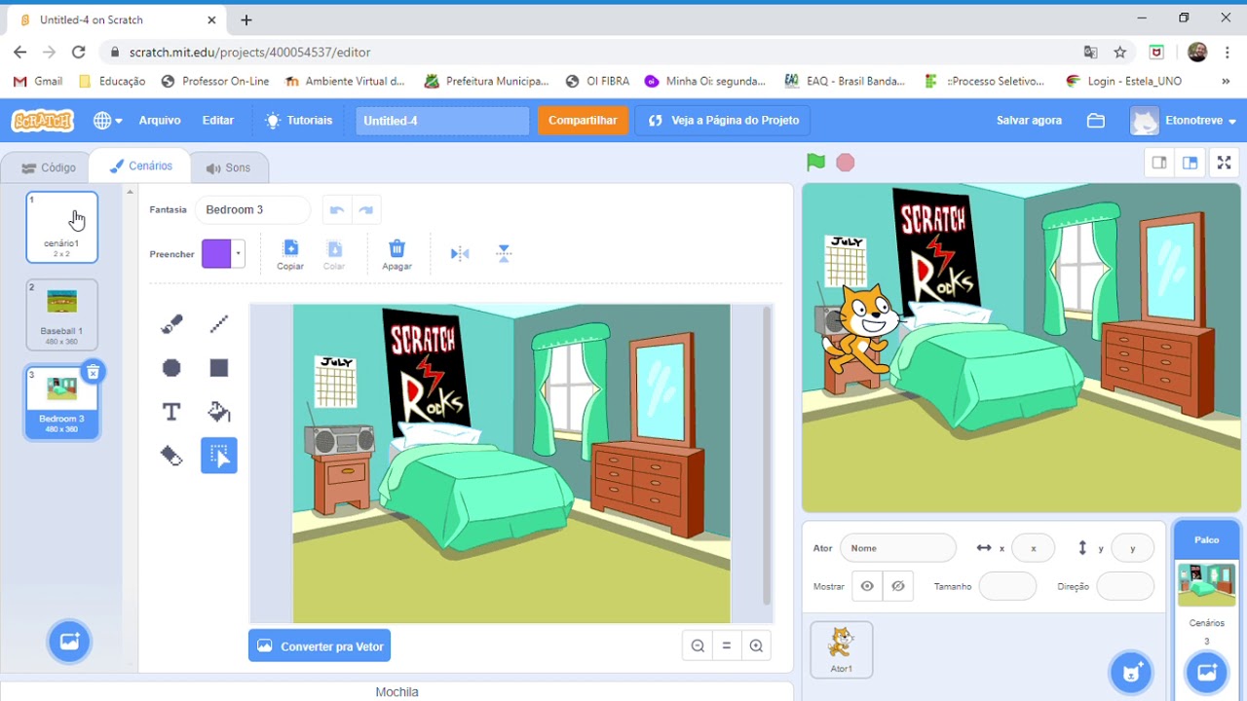The width and height of the screenshot is (1247, 701).
Task: Select the Line tool
Action: pyautogui.click(x=219, y=324)
